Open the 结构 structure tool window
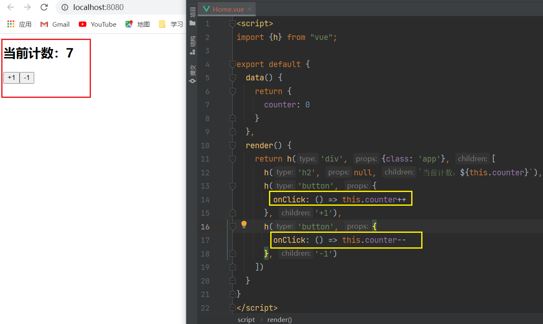This screenshot has width=543, height=324. click(x=192, y=45)
